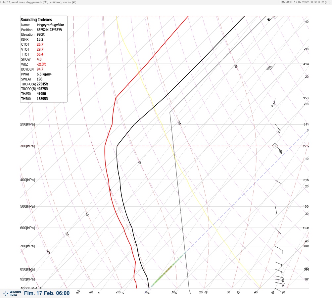Image resolution: width=332 pixels, height=298 pixels.
Task: Select the CTOT value 26.7
Action: point(40,44)
